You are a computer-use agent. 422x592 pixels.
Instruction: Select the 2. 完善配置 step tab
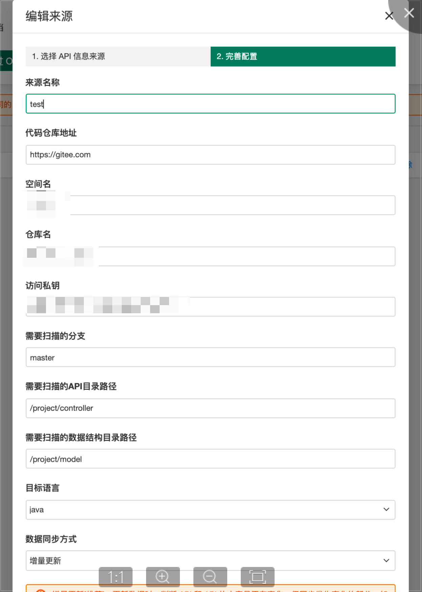(x=303, y=56)
